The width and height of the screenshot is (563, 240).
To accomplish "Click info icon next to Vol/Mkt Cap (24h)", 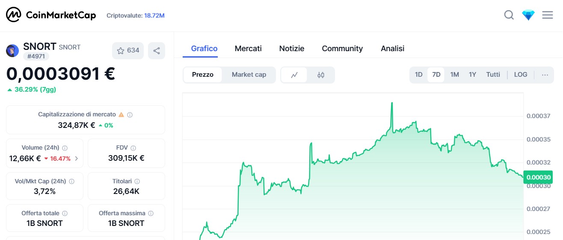I will (71, 181).
